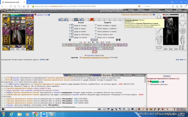This screenshot has width=188, height=117.
Task: Click the player's helmet equipment slot
Action: pos(6,18)
